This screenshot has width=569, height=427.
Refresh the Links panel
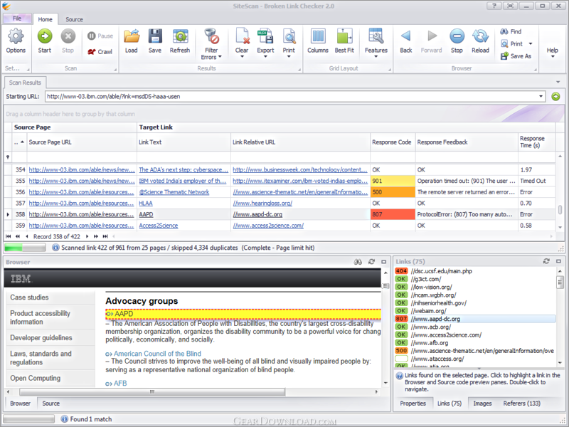tap(546, 261)
